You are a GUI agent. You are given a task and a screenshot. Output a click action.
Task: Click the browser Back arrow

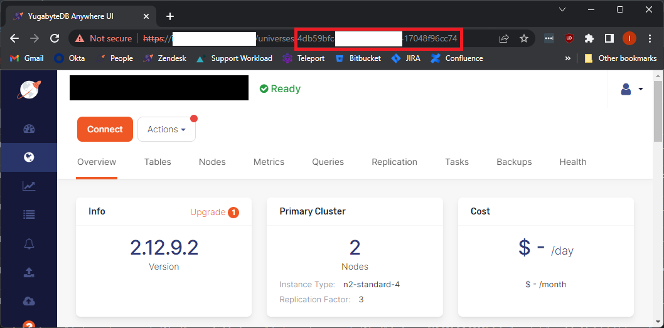(x=15, y=38)
